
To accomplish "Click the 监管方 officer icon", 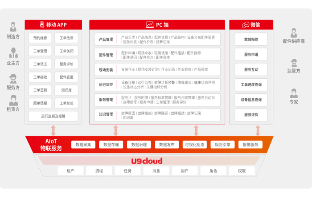I will [x=294, y=62].
